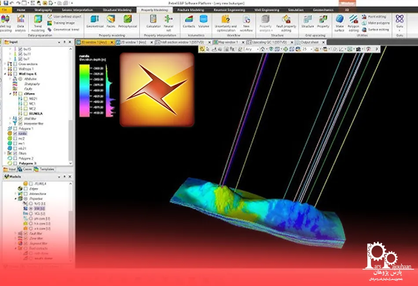Switch to the Map window 1 tab

pyautogui.click(x=227, y=42)
